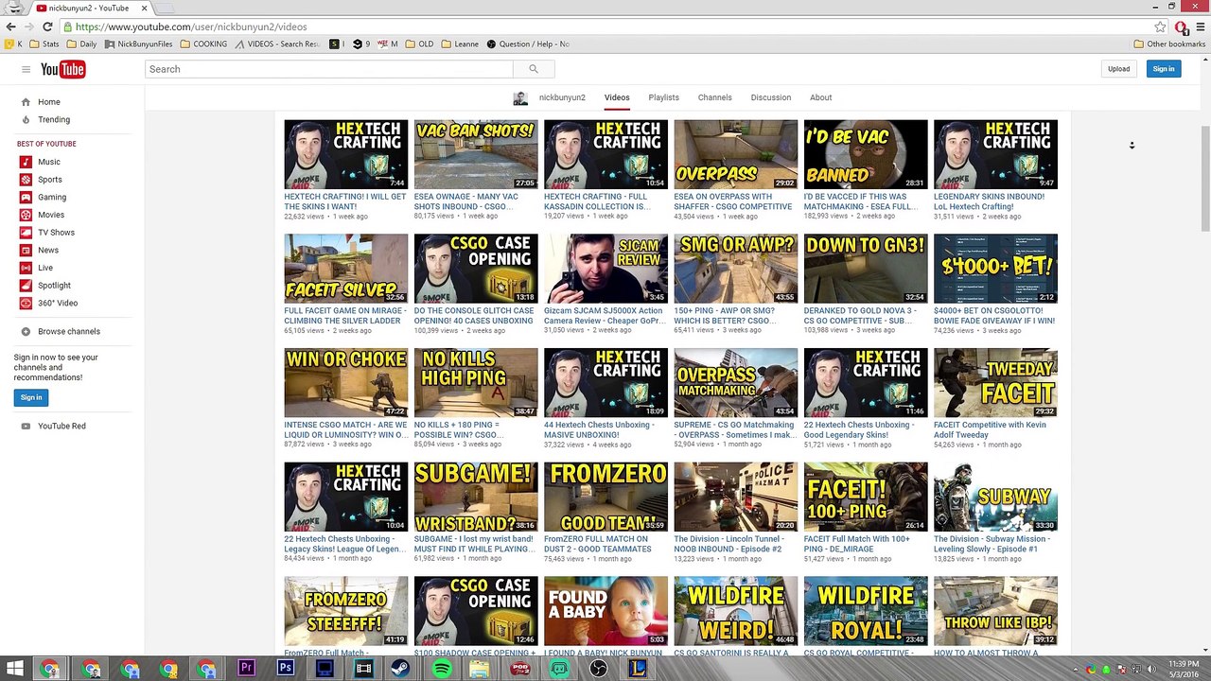Click the search magnifier button
1211x681 pixels.
click(534, 69)
